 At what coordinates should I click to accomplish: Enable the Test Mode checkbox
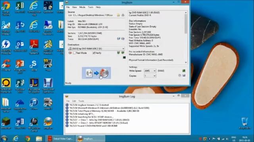click(74, 53)
